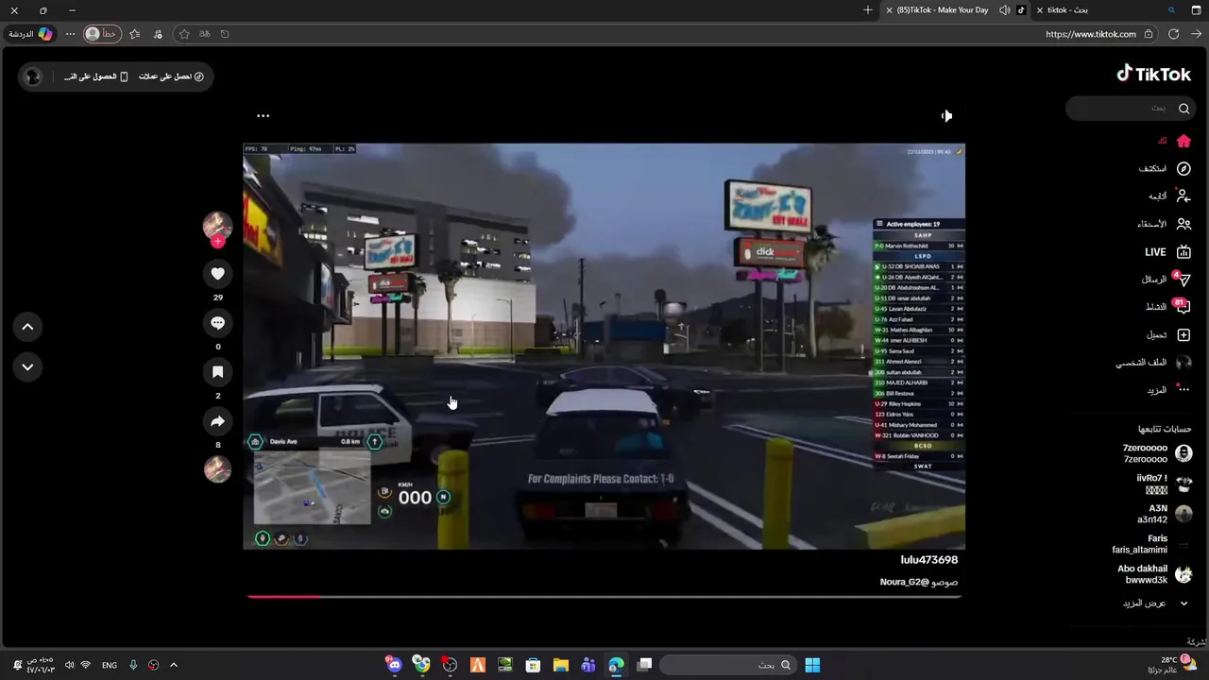
Task: Go to the previous video with the up chevron
Action: click(27, 327)
